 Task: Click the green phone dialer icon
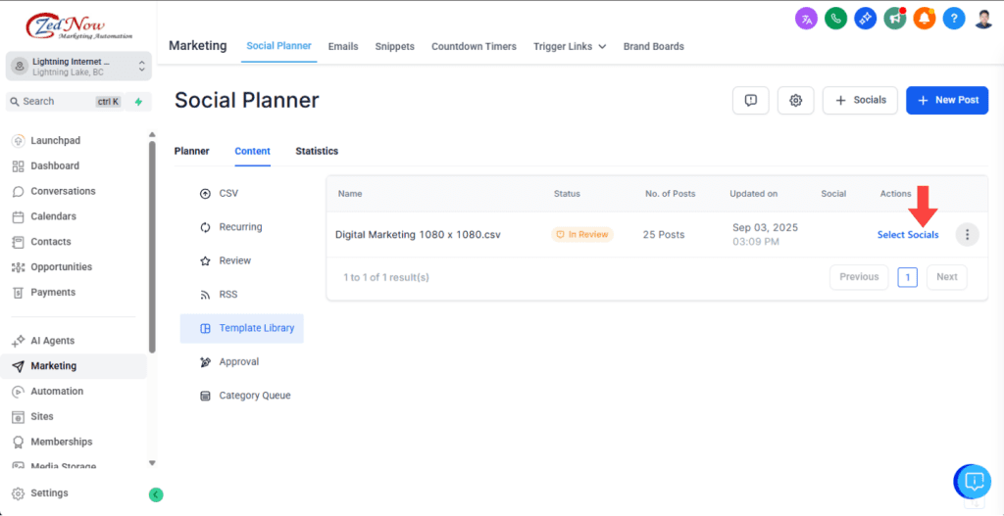point(835,19)
